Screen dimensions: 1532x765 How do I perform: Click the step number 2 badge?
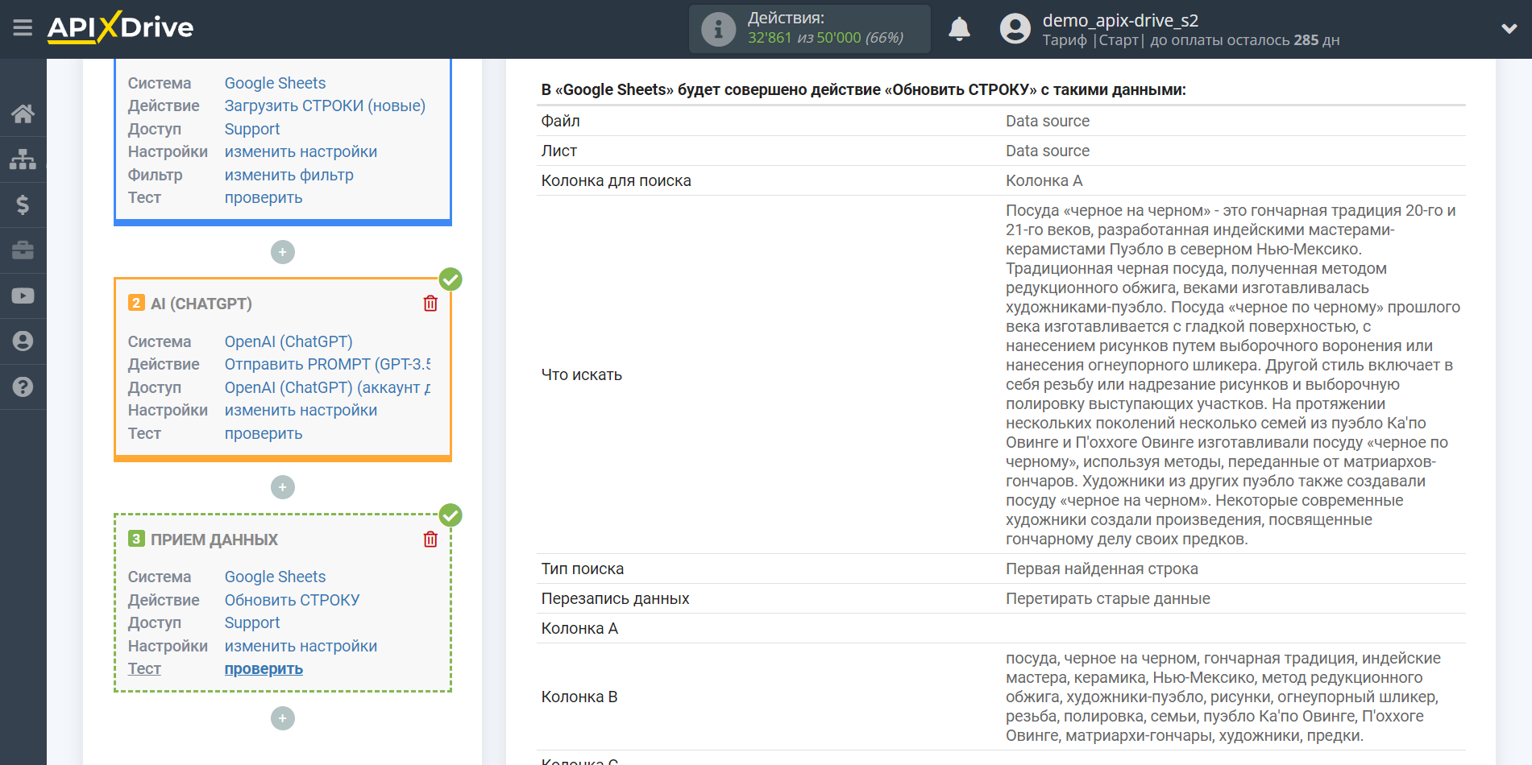(136, 303)
